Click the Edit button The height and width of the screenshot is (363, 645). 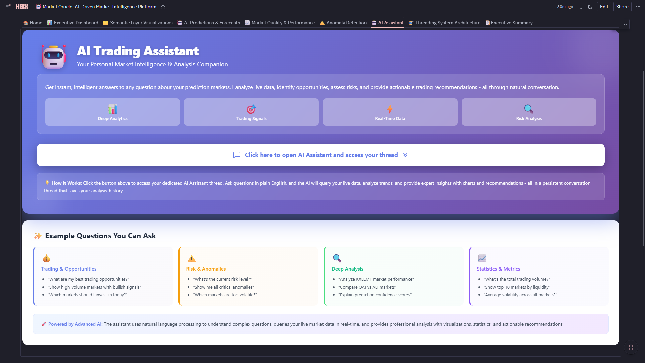[x=604, y=7]
